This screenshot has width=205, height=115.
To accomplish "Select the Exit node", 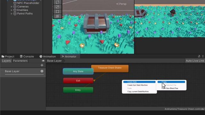I will [78, 81].
